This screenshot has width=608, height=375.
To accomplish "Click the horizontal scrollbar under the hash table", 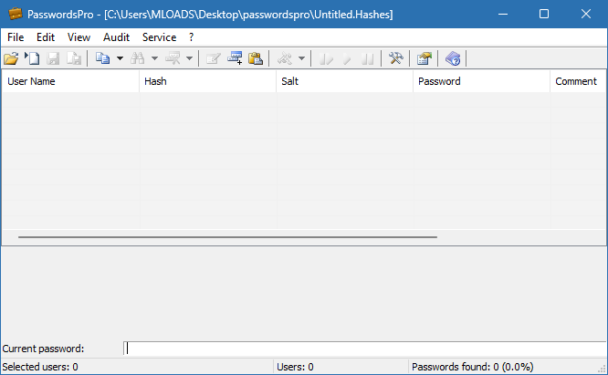I will pos(227,236).
